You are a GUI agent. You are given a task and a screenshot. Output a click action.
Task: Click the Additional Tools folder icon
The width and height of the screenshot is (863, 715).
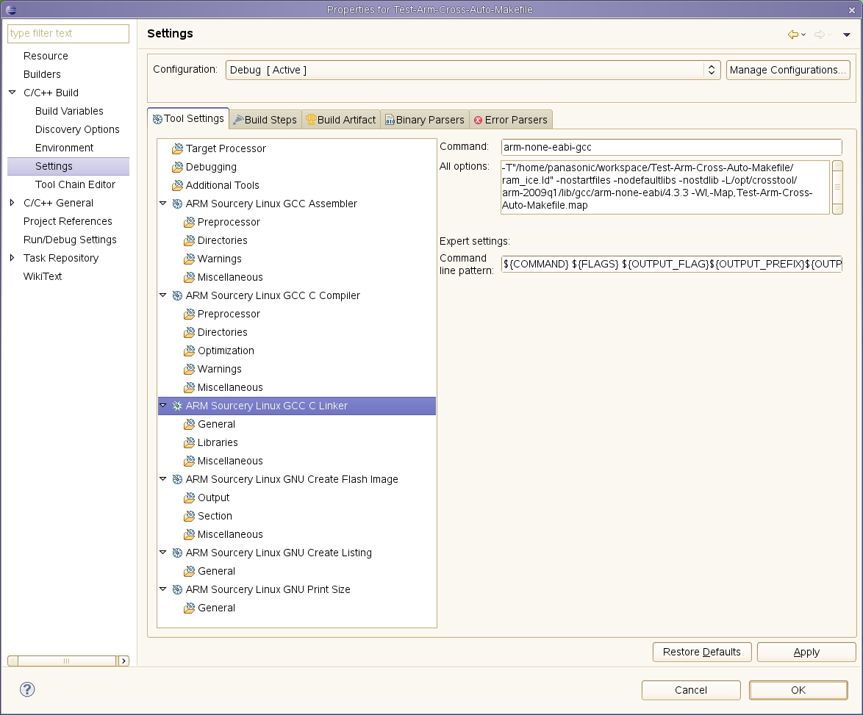pyautogui.click(x=177, y=185)
